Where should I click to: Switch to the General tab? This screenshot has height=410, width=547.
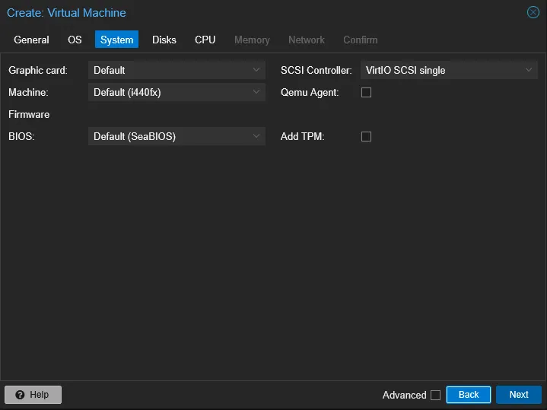31,40
